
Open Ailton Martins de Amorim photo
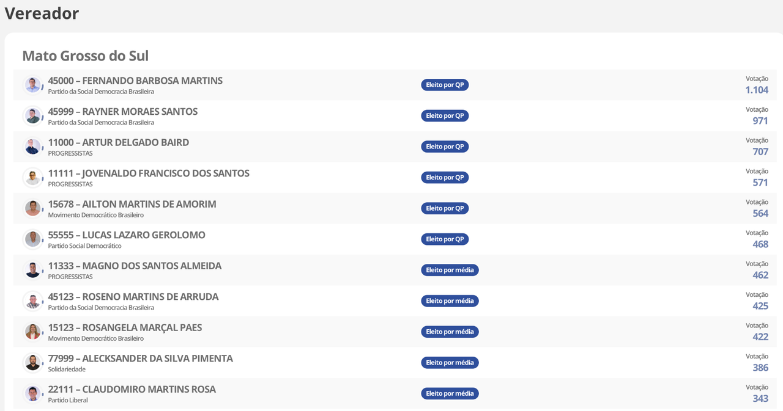(x=33, y=208)
